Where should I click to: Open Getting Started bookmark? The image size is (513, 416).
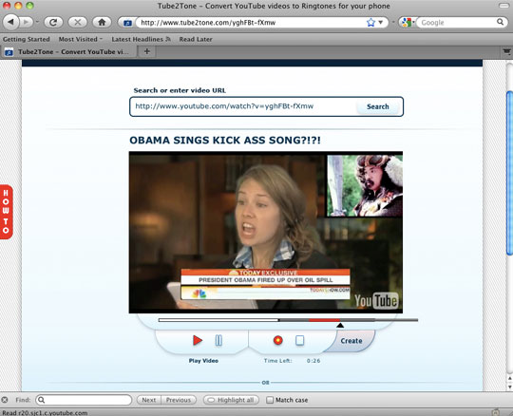point(27,39)
